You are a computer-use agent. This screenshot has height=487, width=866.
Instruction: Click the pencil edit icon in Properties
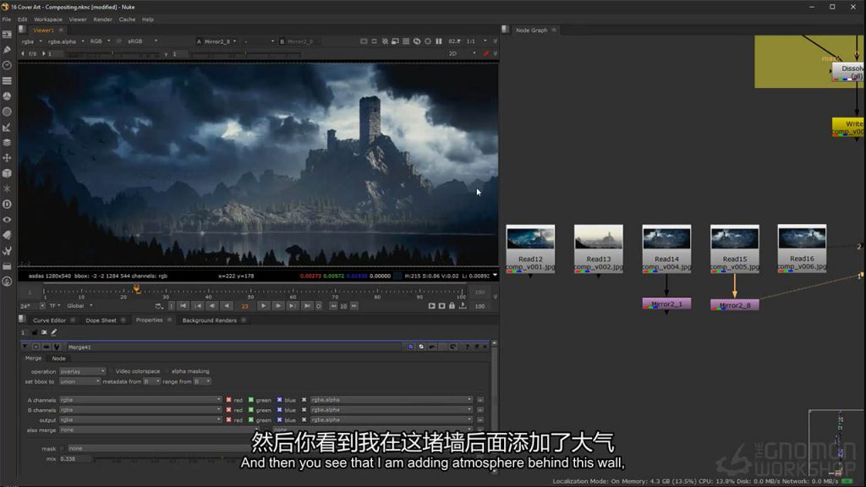(54, 332)
